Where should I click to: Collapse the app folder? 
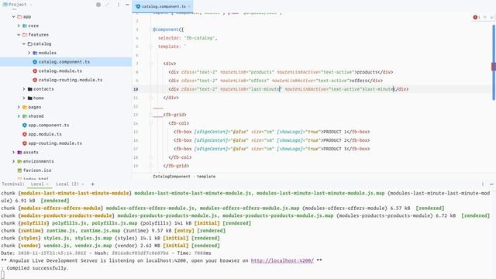coord(14,17)
